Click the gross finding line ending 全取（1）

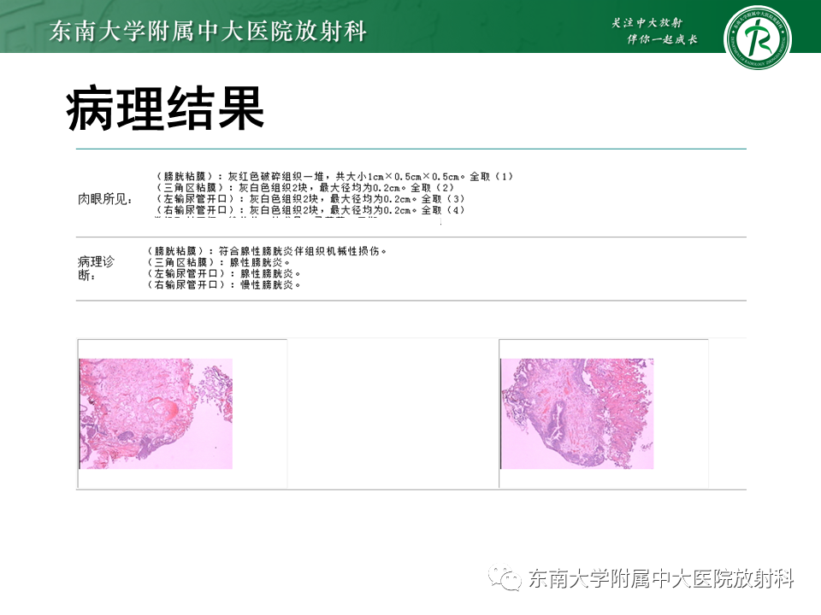click(334, 177)
